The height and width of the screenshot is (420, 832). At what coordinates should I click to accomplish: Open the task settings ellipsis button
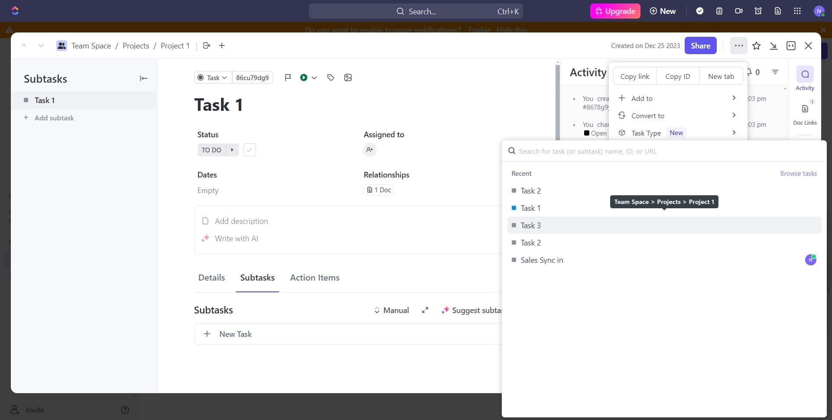coord(739,45)
